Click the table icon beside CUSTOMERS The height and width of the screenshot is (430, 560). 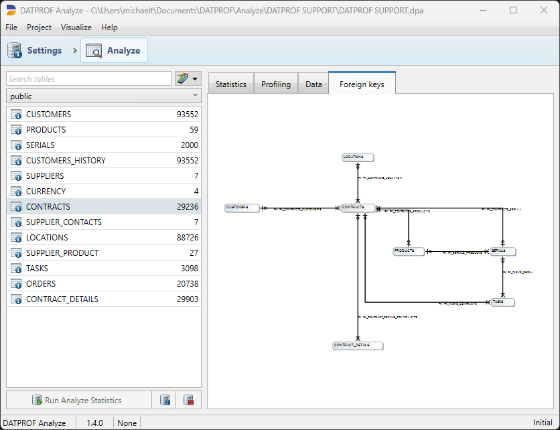tap(17, 115)
